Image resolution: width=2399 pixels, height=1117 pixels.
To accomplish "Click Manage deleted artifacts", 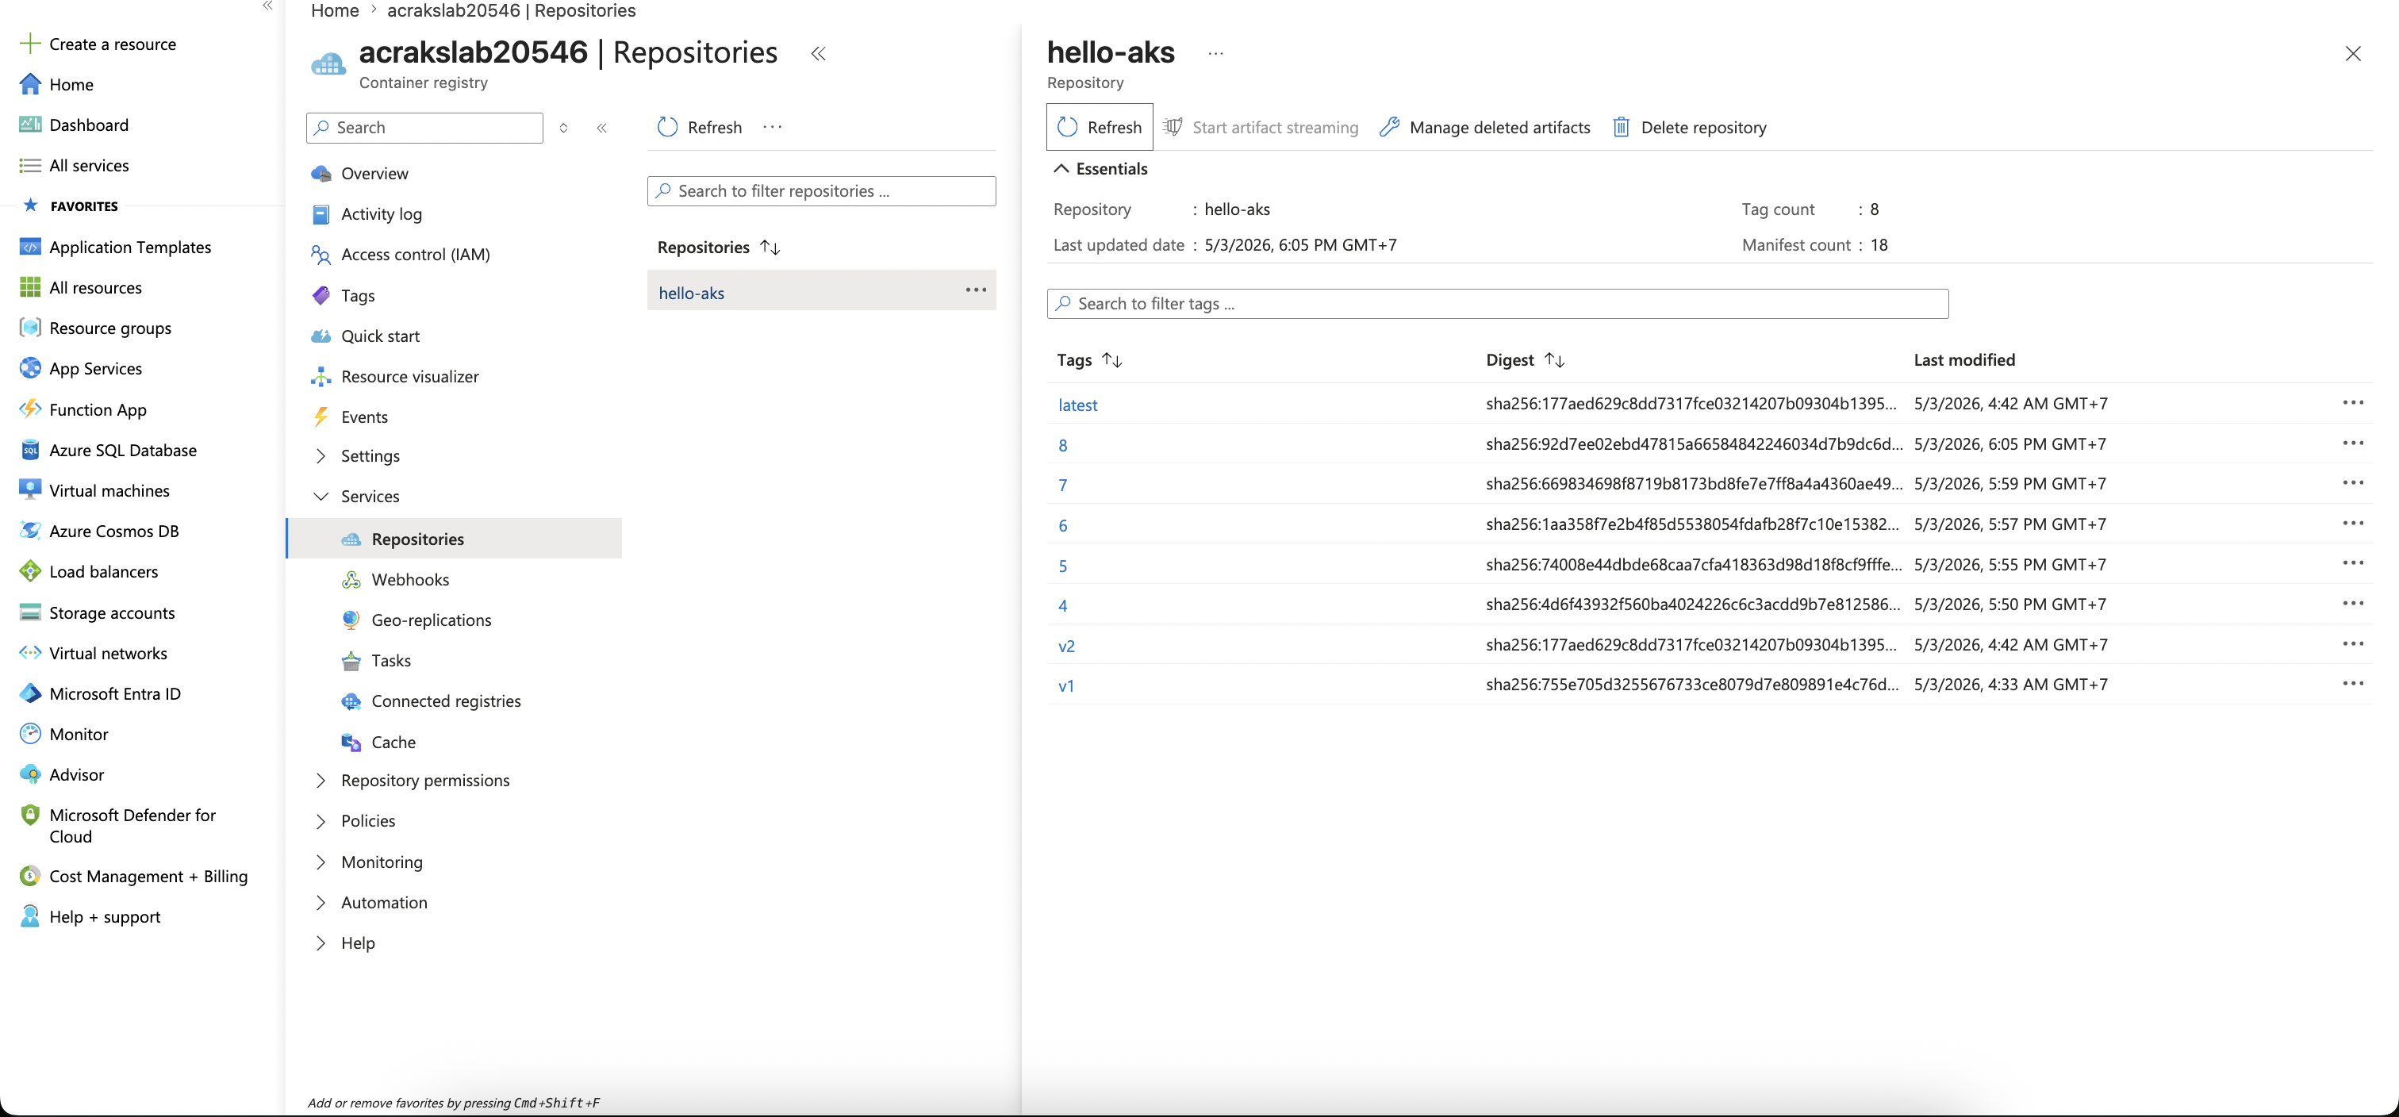I will tap(1484, 128).
